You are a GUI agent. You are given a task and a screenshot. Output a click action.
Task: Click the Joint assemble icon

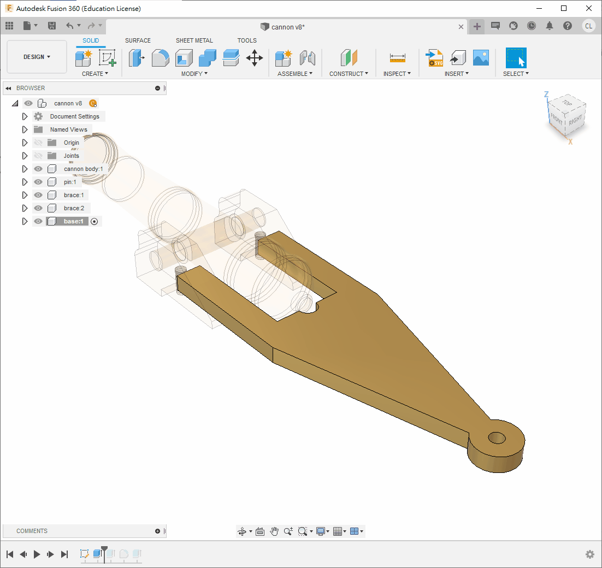(x=308, y=57)
